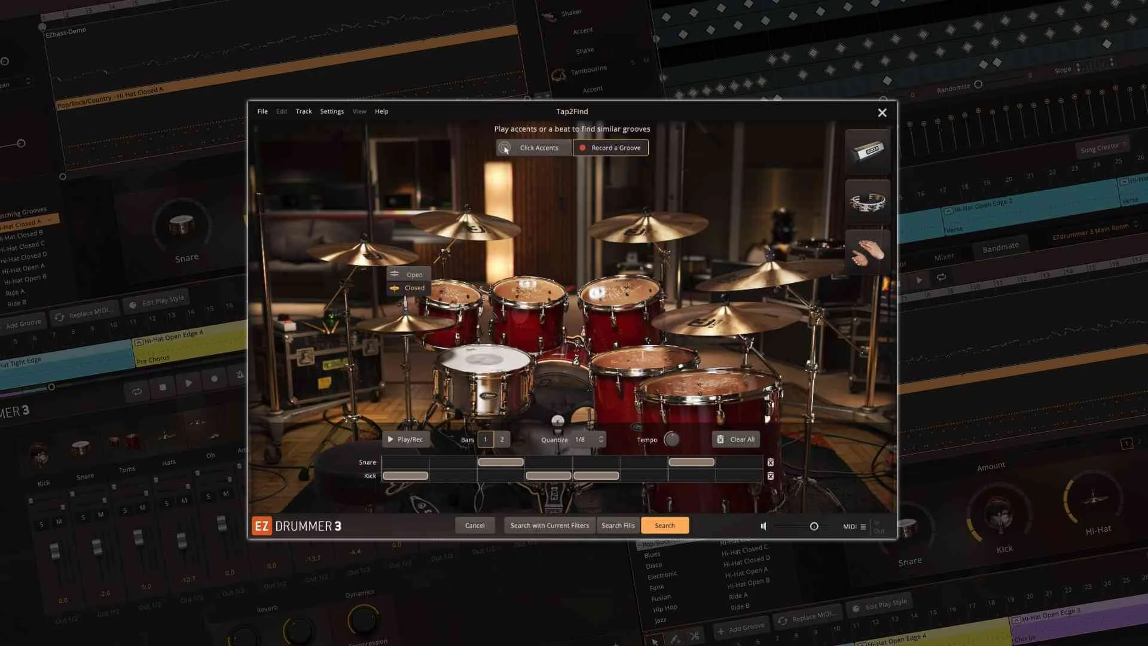This screenshot has width=1148, height=646.
Task: Click Search with Current Filters
Action: pyautogui.click(x=549, y=525)
